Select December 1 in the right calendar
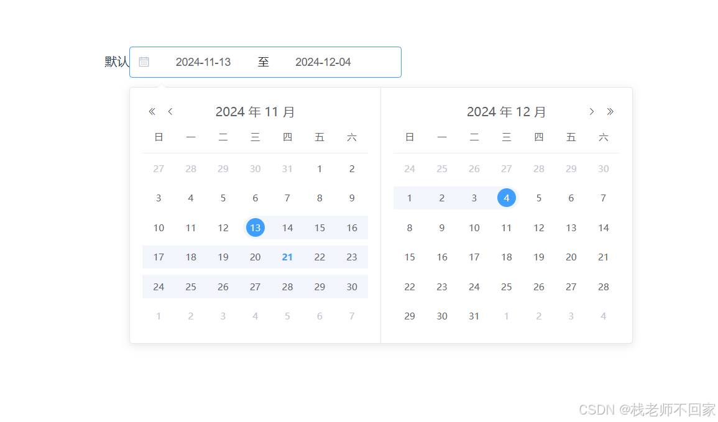The image size is (718, 422). (x=409, y=198)
